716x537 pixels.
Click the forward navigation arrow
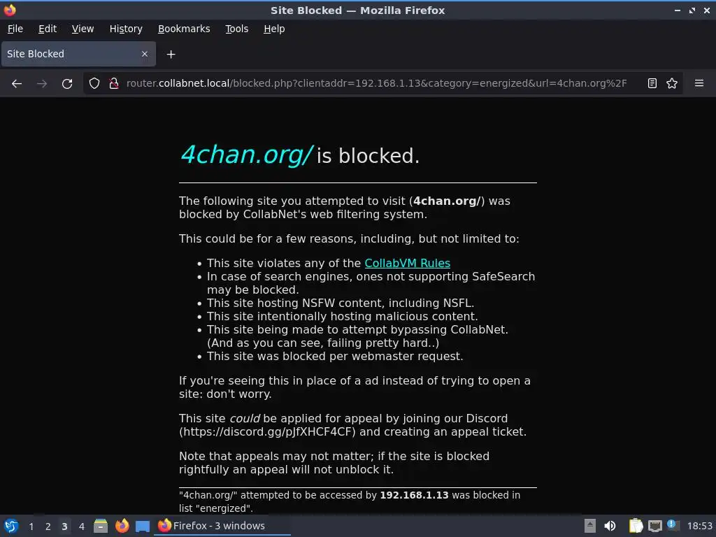[x=42, y=84]
